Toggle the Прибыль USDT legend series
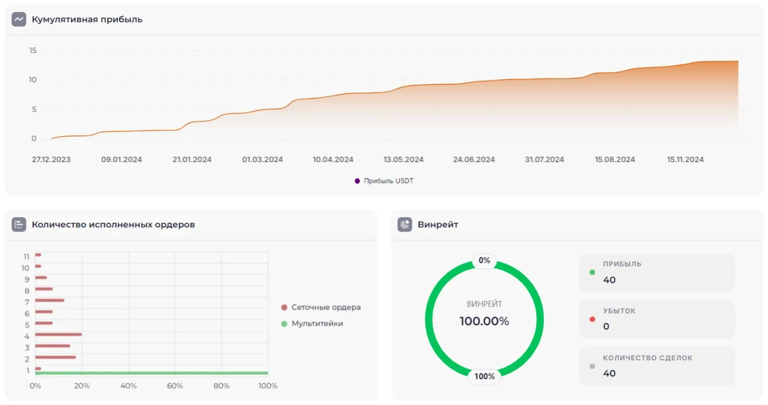Viewport: 768px width, 405px height. click(x=384, y=181)
